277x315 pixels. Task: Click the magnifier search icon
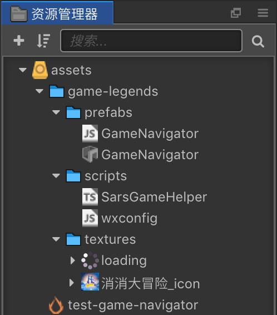258,41
